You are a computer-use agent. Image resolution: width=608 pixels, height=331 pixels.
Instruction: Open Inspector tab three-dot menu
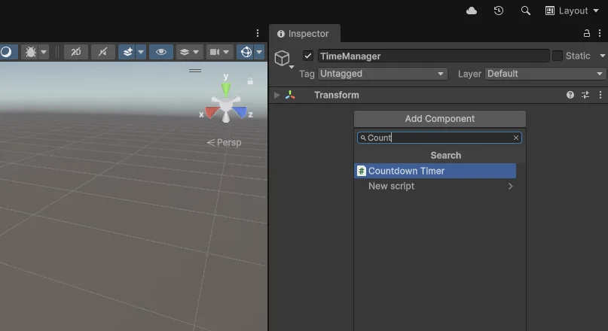point(600,34)
